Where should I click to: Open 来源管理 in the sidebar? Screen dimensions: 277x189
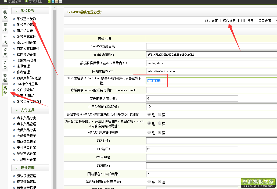[23, 66]
